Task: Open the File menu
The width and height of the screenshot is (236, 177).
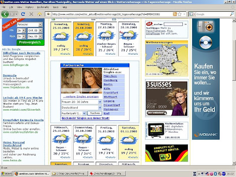Action: coord(3,7)
